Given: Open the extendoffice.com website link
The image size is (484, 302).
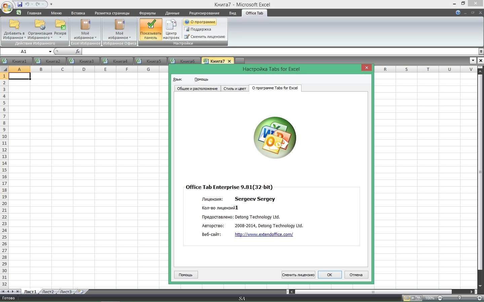Looking at the screenshot, I should [264, 234].
